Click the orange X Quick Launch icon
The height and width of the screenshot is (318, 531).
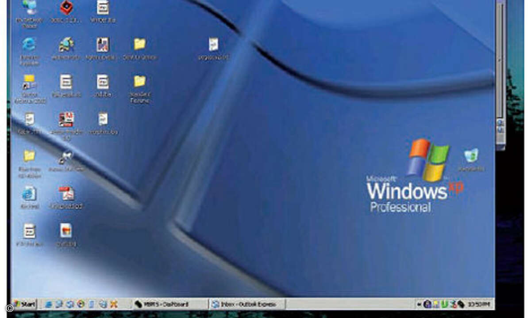[113, 304]
